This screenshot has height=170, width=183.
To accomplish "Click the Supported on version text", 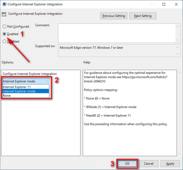I will tap(91, 48).
